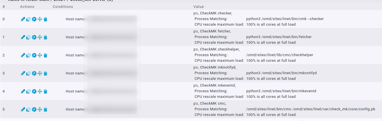Image resolution: width=382 pixels, height=121 pixels.
Task: Edit the CheckMK mknotifyd rule
Action: (23, 73)
